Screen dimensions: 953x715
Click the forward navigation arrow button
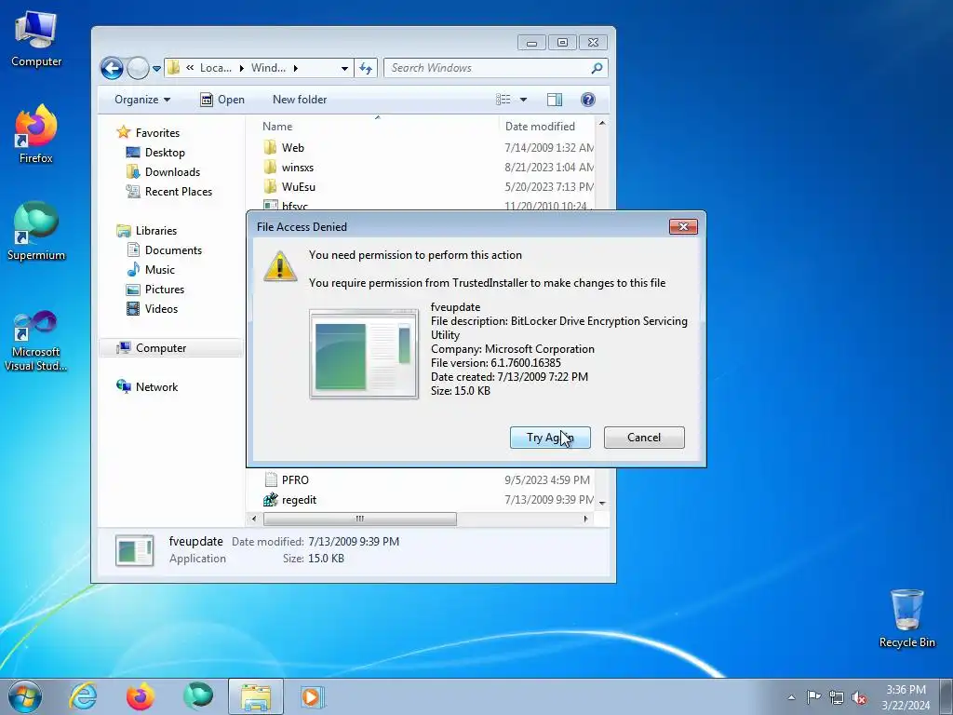(138, 68)
